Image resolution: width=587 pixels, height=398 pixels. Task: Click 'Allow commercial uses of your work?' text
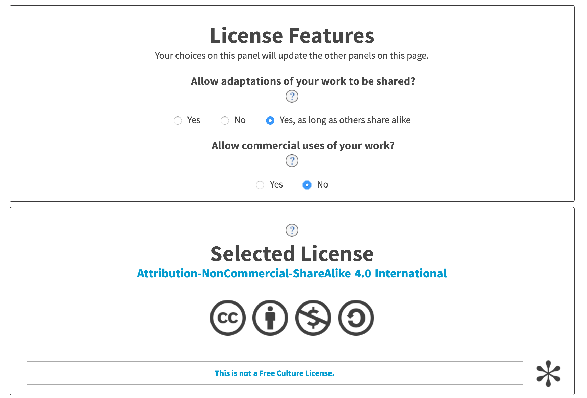303,146
